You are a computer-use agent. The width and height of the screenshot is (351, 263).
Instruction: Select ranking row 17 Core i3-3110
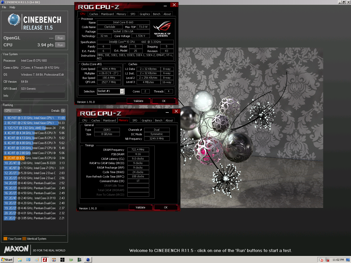(x=35, y=198)
